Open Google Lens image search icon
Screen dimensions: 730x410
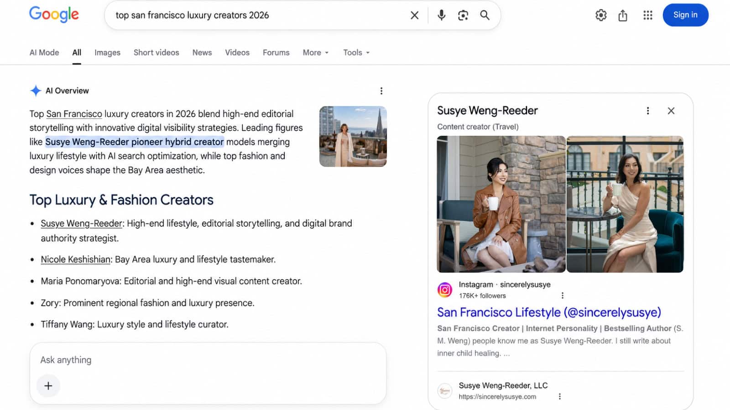[x=463, y=15]
